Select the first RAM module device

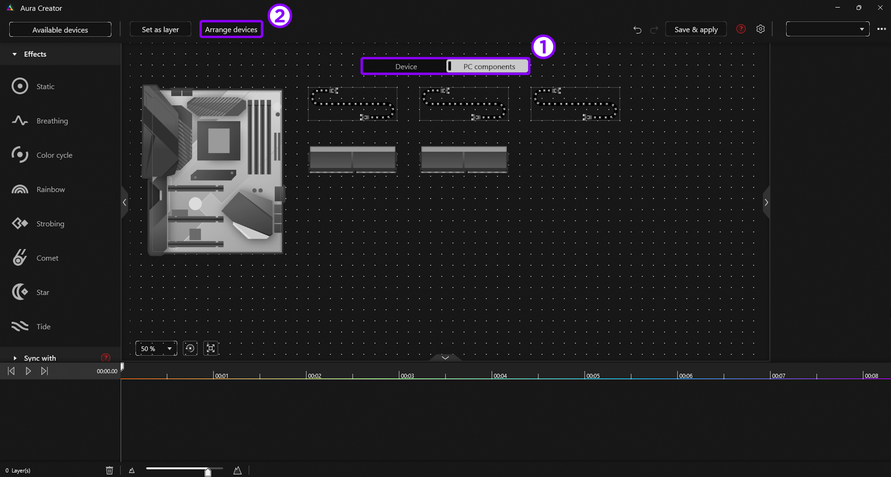pos(353,159)
